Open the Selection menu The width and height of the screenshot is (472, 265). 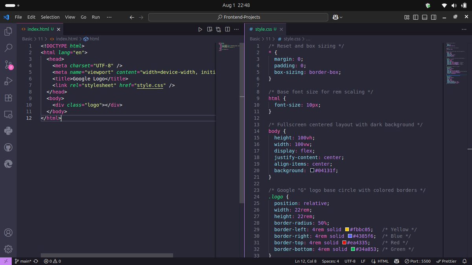click(50, 17)
